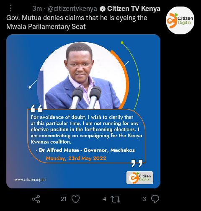The width and height of the screenshot is (201, 211).
Task: Open the Citizen Digital profile avatar
Action: pyautogui.click(x=180, y=21)
